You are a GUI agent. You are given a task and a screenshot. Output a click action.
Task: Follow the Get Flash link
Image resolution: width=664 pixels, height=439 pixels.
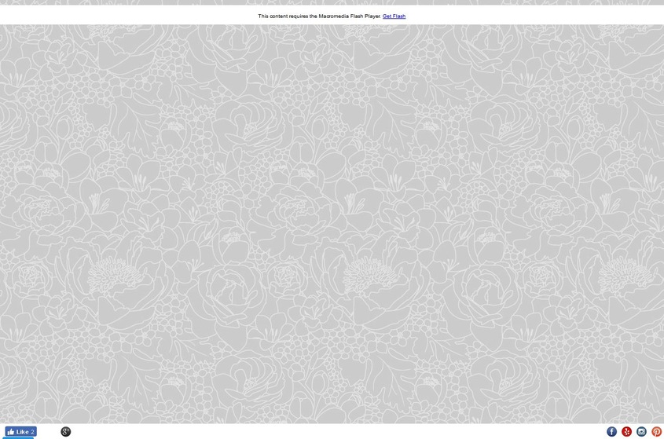394,16
